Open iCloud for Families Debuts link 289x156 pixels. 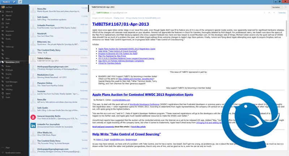click(109, 63)
